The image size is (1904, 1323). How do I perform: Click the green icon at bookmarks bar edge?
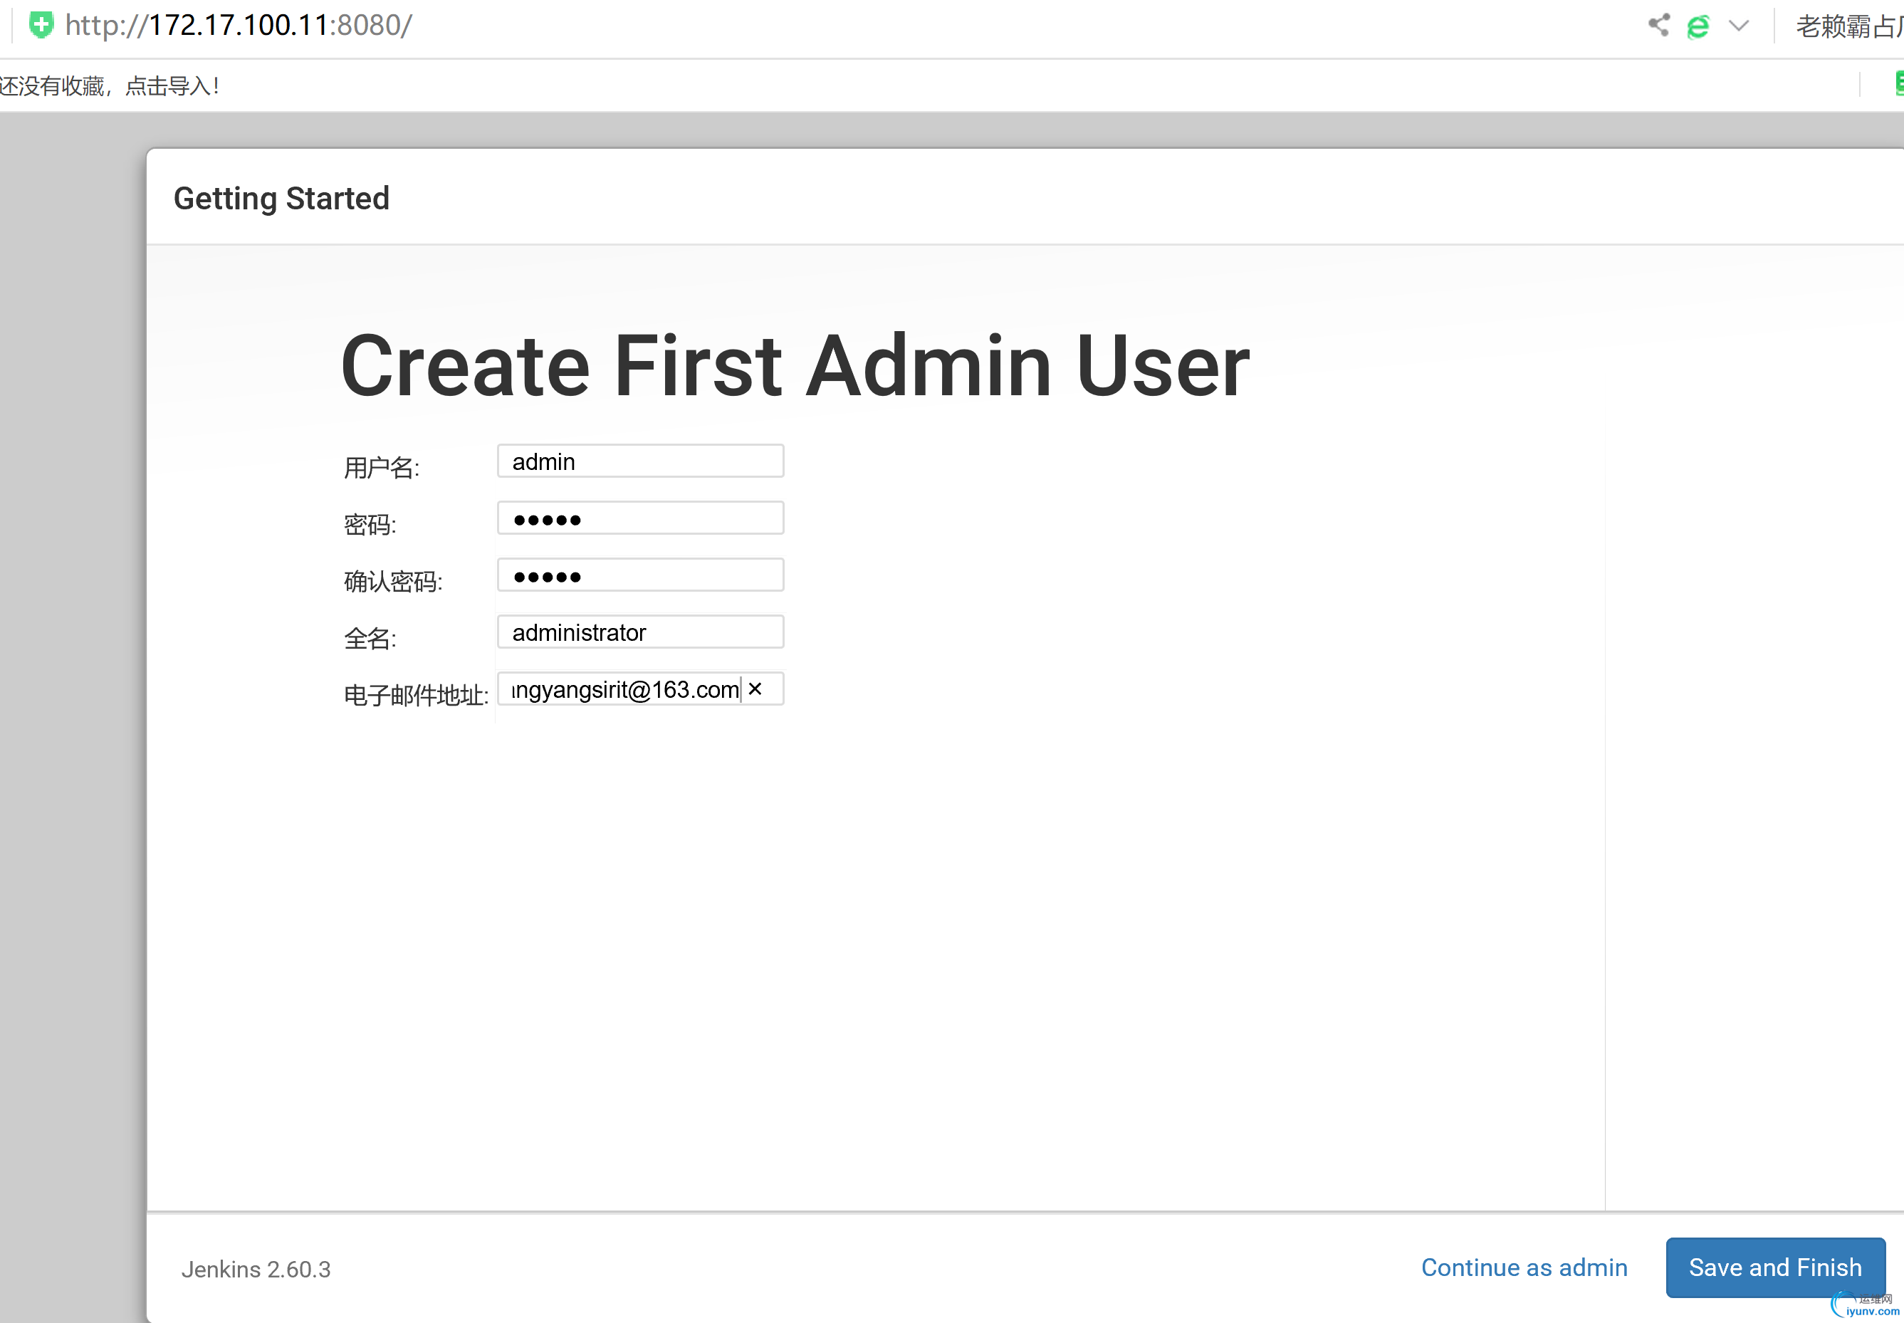[x=1898, y=84]
